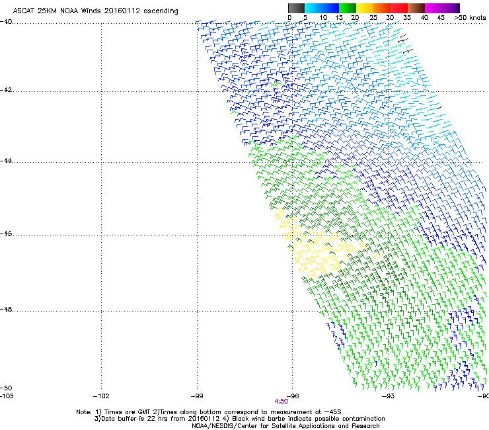Click the -44 latitude axis label

coord(6,161)
